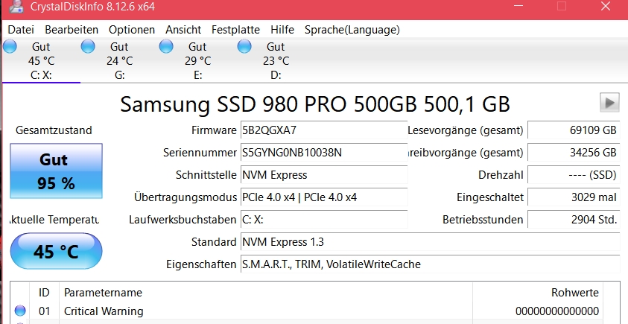
Task: Click the Schnittstelle field NVM Express
Action: click(x=323, y=175)
